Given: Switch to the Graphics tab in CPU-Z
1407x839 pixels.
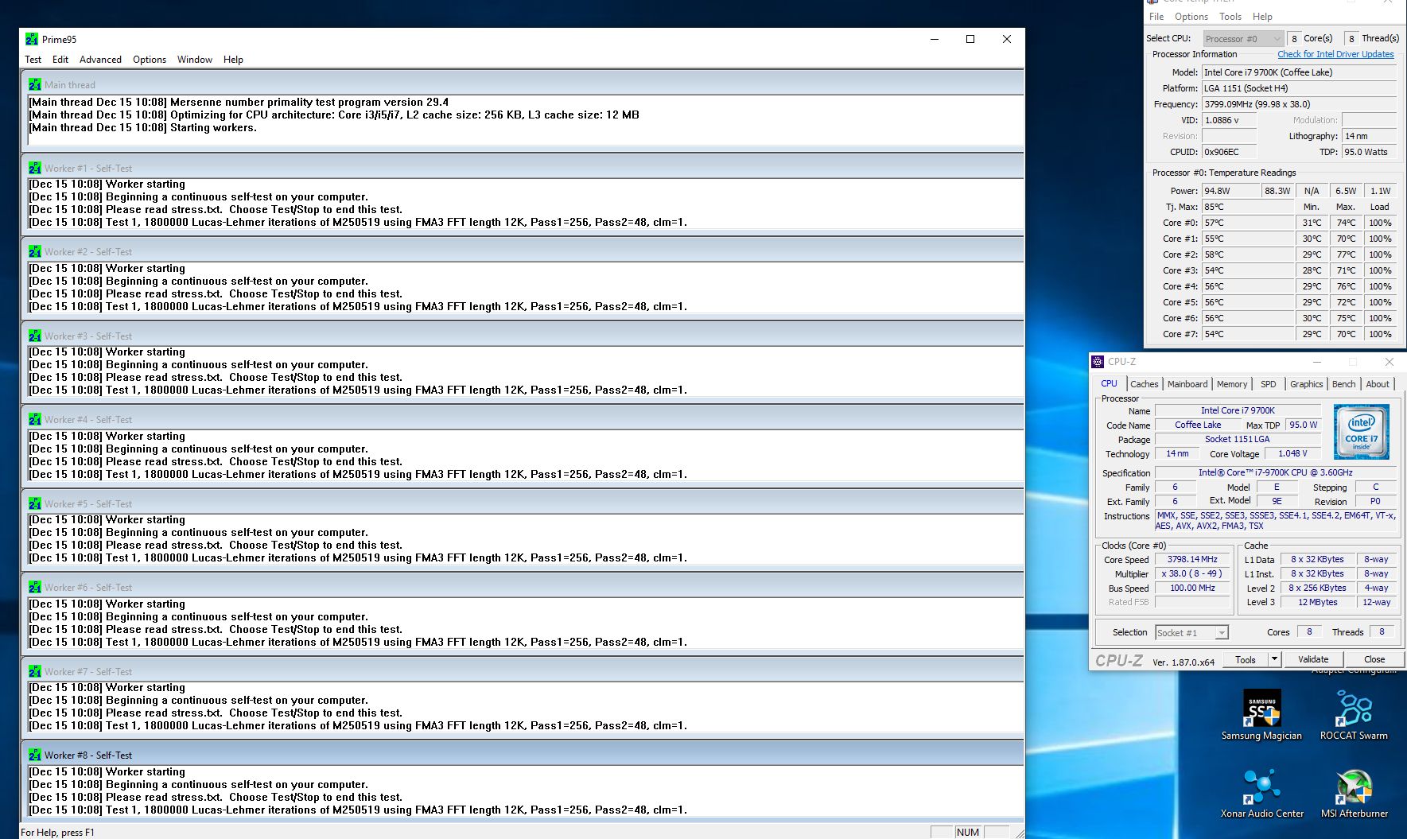Looking at the screenshot, I should (1307, 384).
